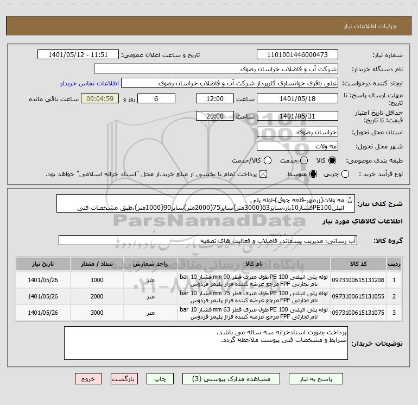Screen dimensions: 418x405
Task: Click the متر unit cell in row 1
Action: pyautogui.click(x=150, y=280)
